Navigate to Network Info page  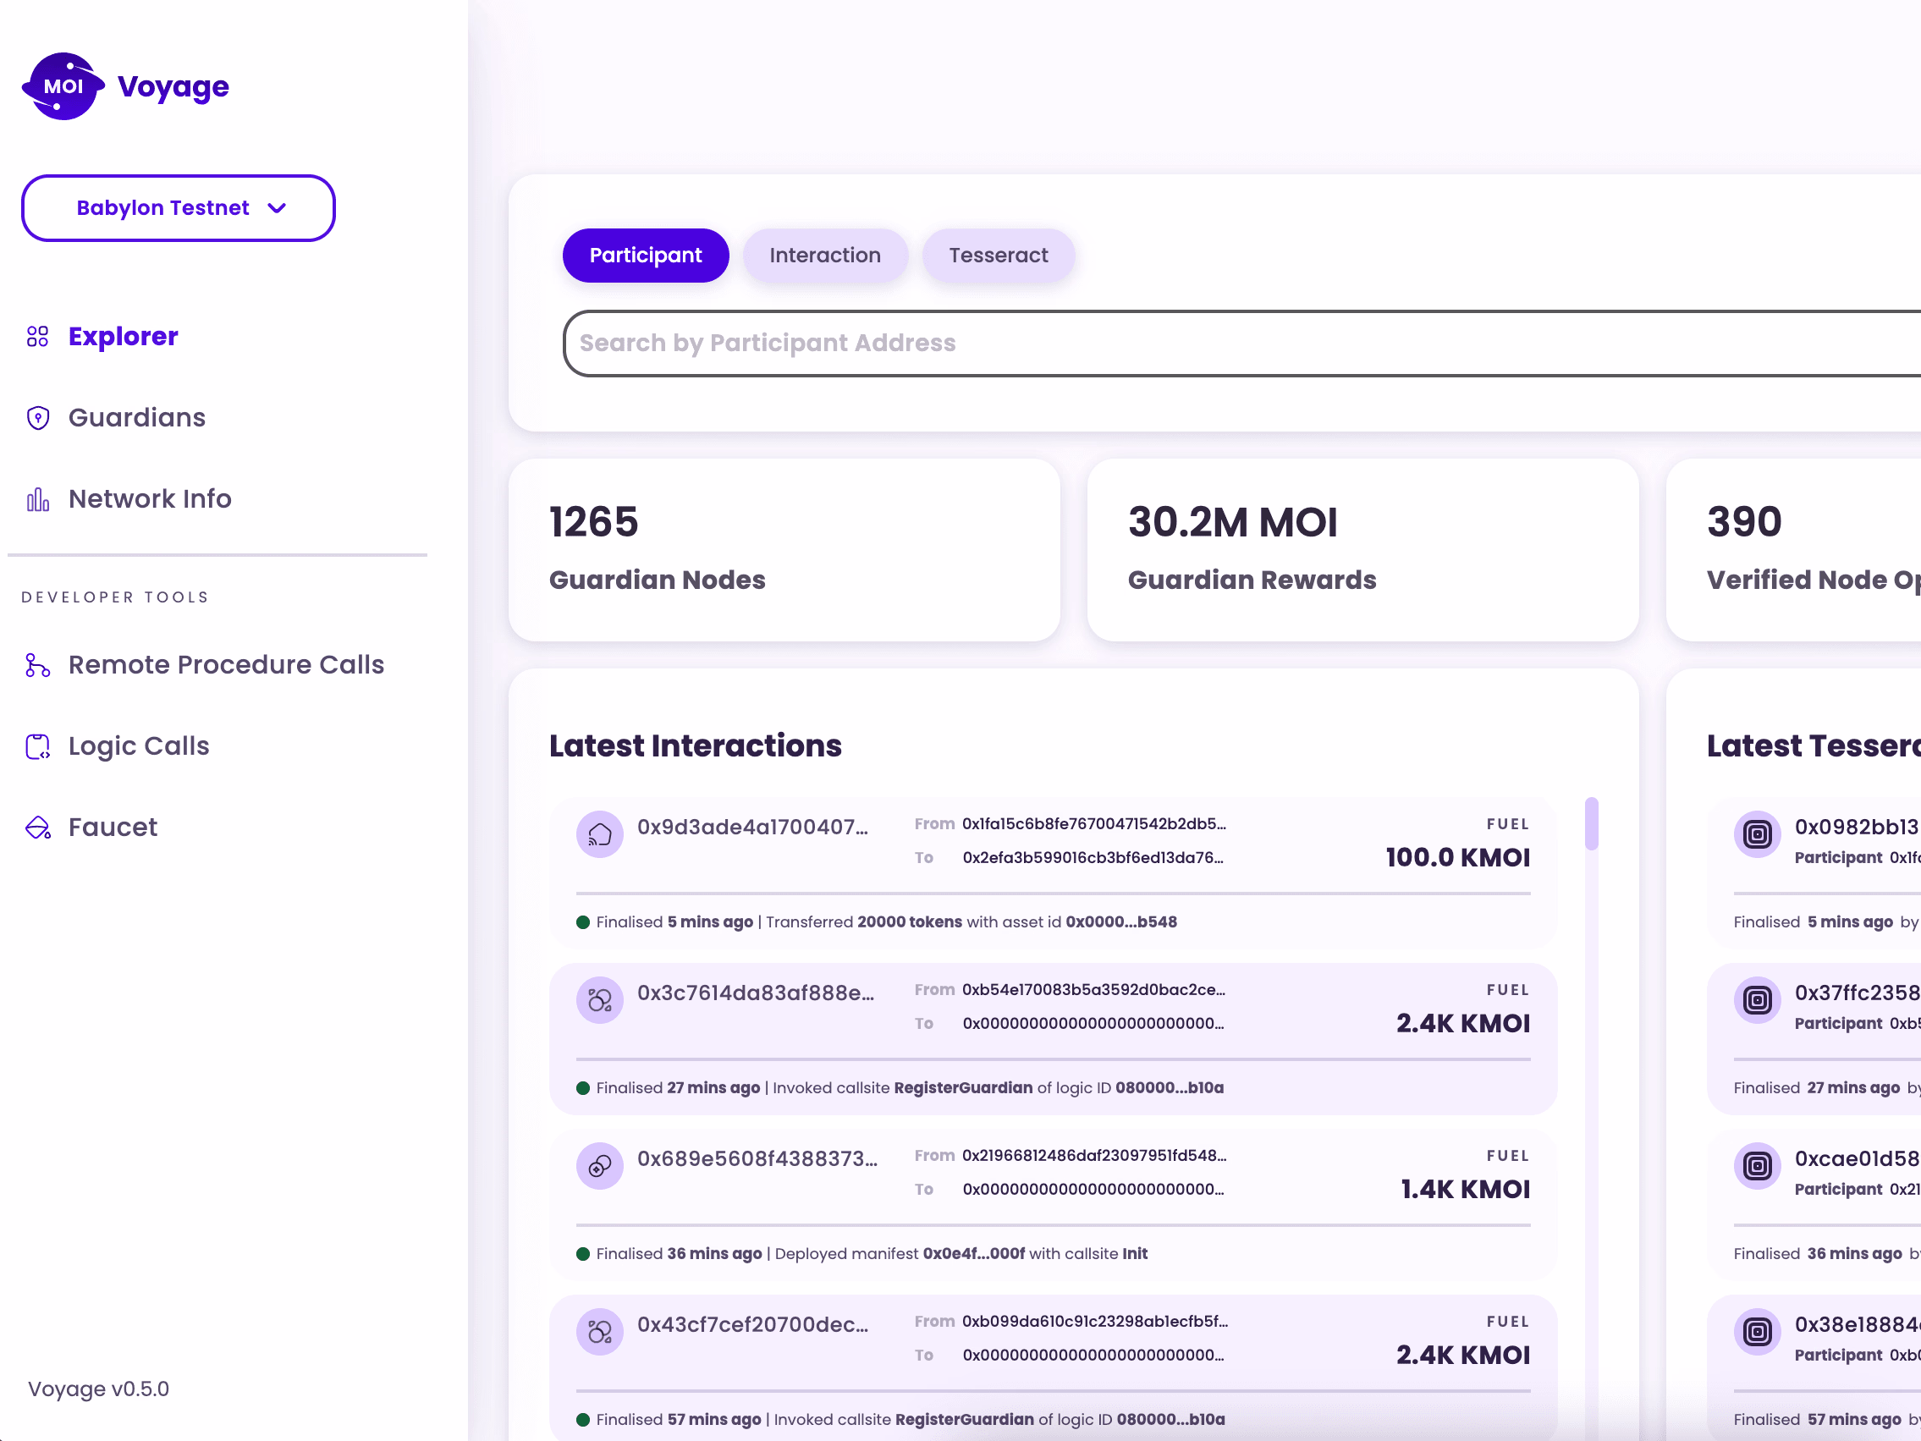(x=150, y=499)
